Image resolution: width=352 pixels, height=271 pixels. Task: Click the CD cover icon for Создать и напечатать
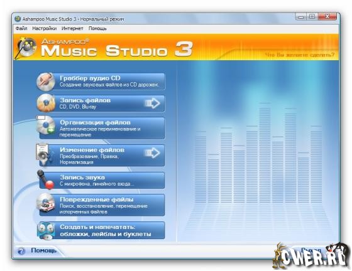point(47,231)
